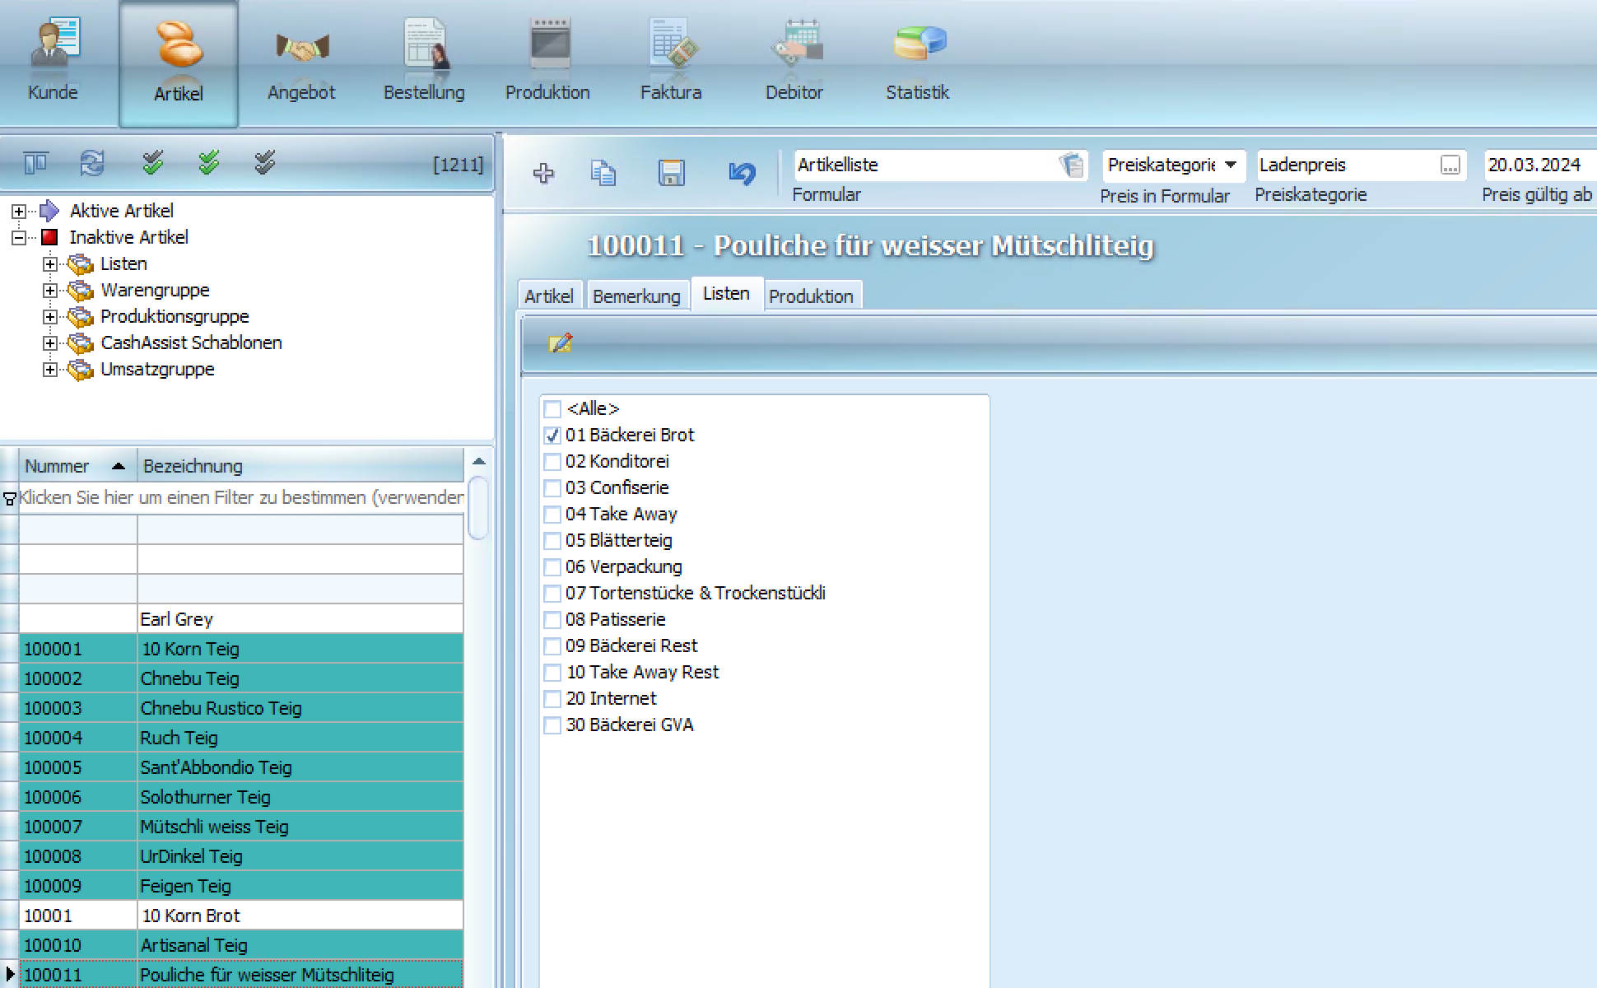The width and height of the screenshot is (1597, 988).
Task: Open the Artikelliste form picker icon
Action: point(1072,165)
